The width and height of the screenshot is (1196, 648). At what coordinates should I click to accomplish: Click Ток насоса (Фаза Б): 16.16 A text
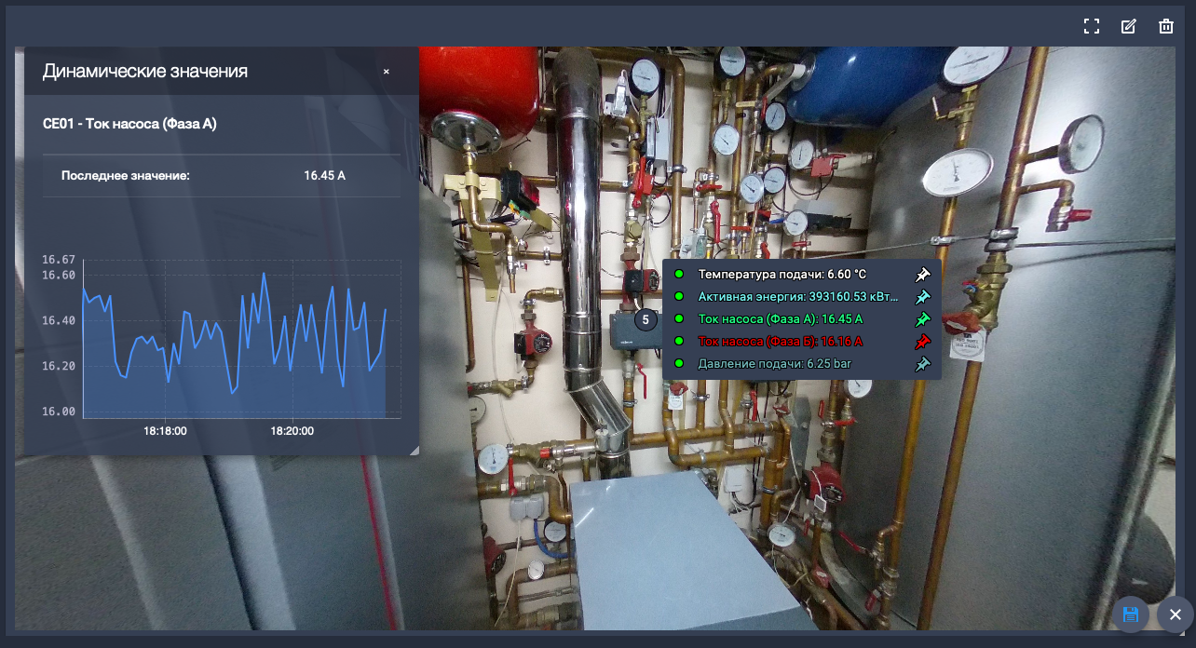point(781,342)
